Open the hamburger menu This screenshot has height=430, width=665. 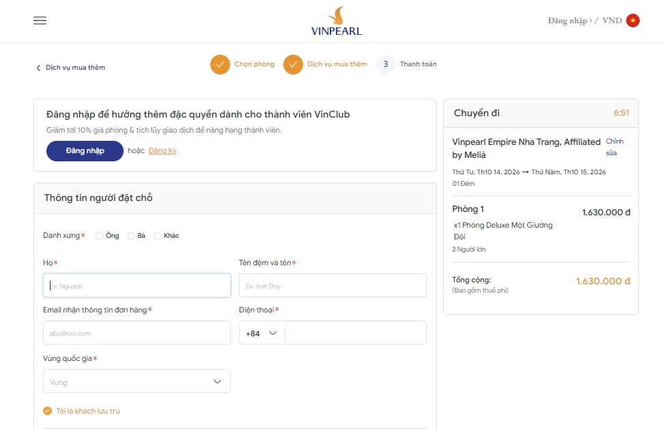pyautogui.click(x=40, y=21)
